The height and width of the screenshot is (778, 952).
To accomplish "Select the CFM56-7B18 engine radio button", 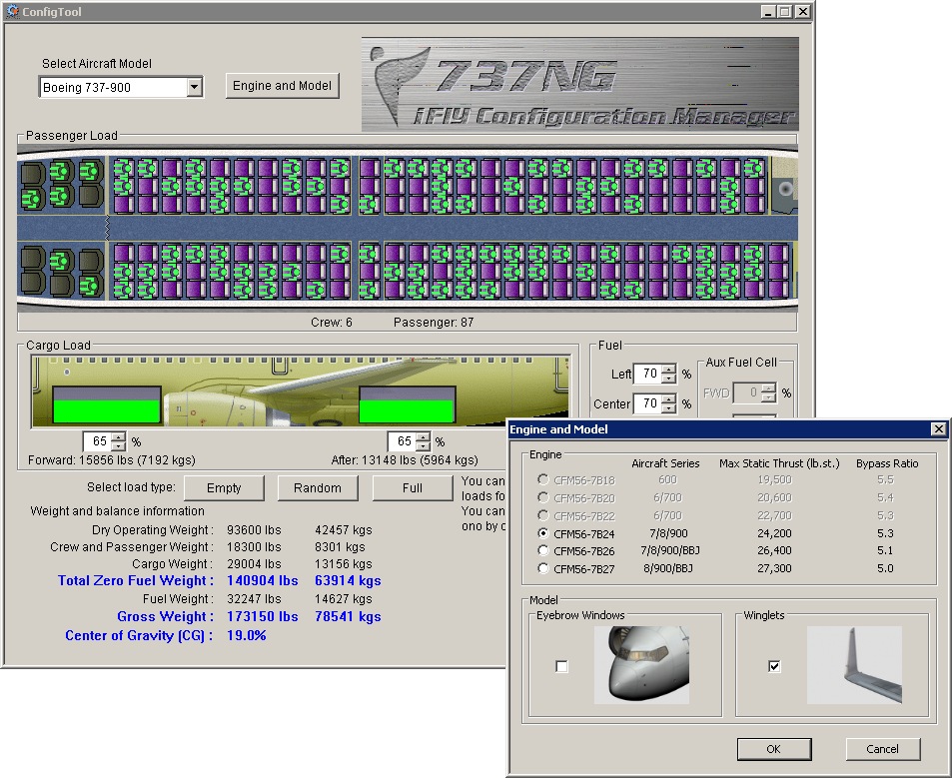I will pos(542,479).
